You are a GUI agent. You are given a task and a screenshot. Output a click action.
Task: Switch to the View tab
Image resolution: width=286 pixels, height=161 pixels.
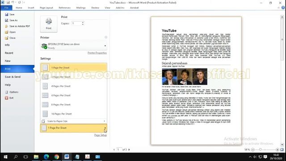[x=107, y=8]
